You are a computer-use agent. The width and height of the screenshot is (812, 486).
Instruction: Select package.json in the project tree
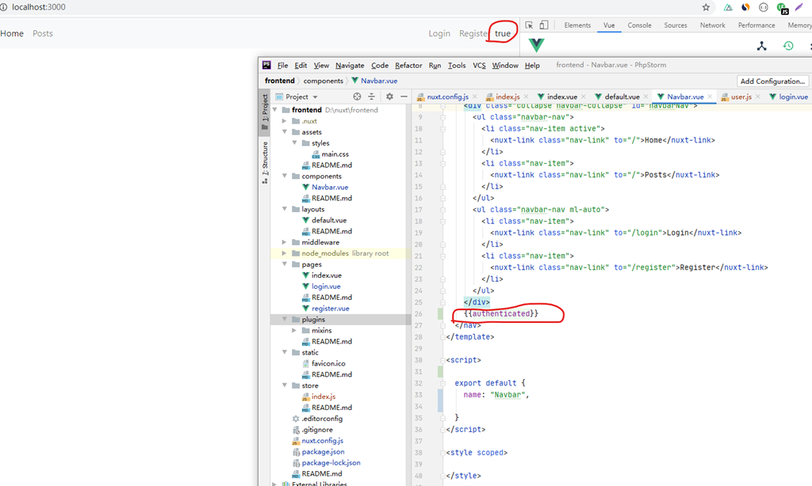point(323,451)
